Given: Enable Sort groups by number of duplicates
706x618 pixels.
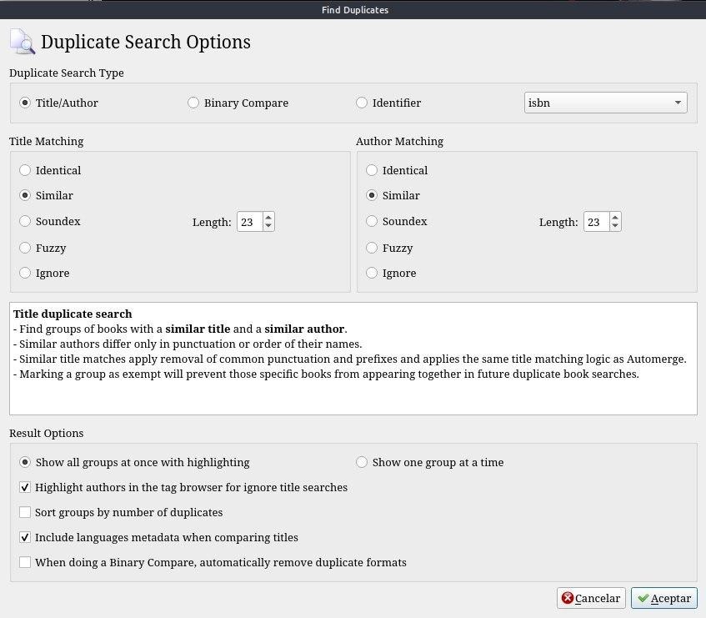Looking at the screenshot, I should [121, 512].
